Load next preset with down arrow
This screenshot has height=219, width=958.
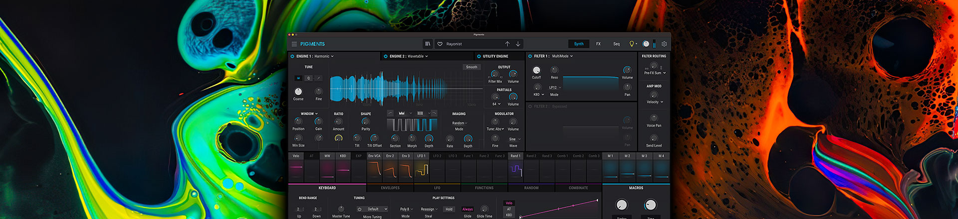[518, 44]
